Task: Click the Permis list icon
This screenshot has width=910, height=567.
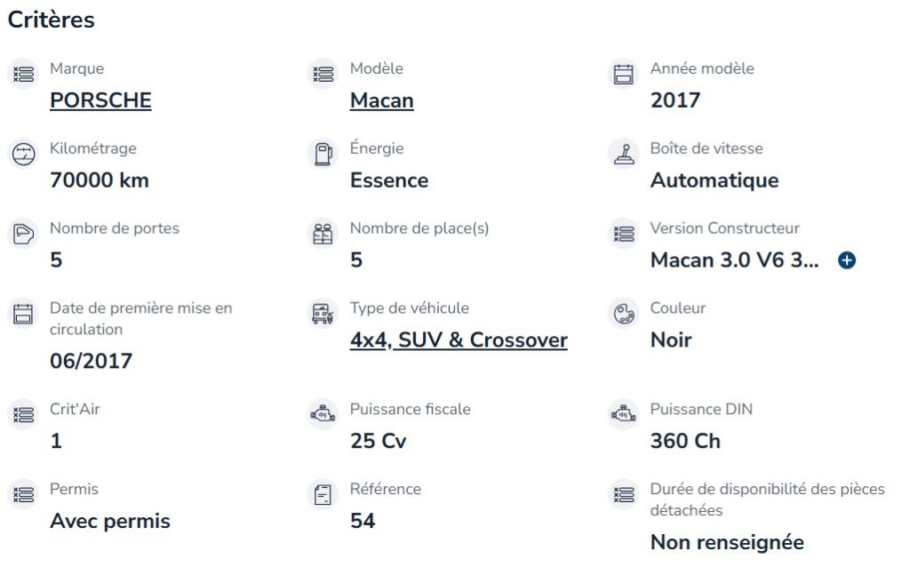Action: click(24, 494)
